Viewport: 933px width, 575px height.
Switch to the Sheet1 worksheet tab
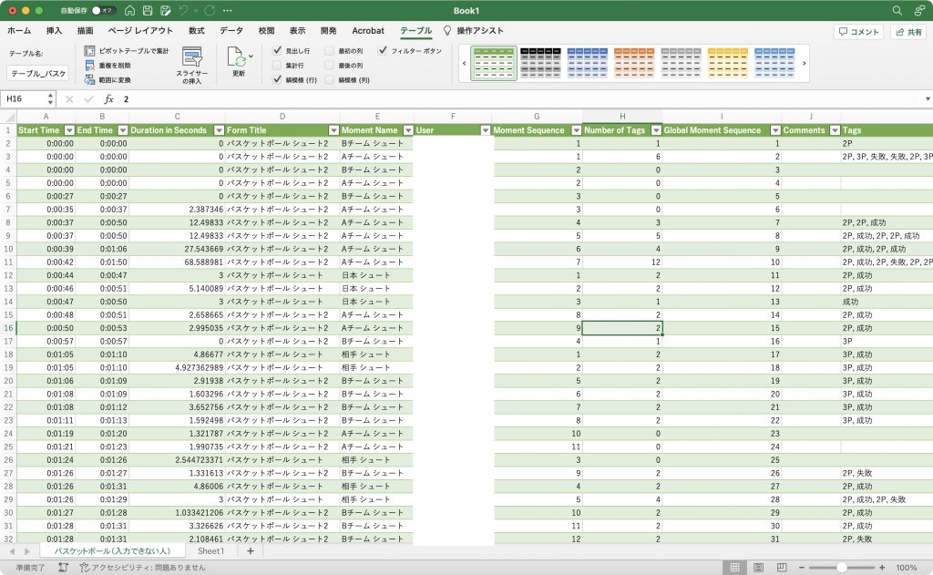(210, 551)
